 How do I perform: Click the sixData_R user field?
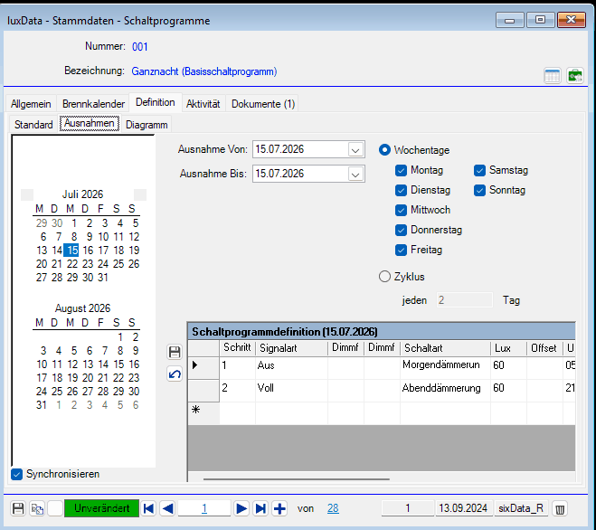[521, 508]
